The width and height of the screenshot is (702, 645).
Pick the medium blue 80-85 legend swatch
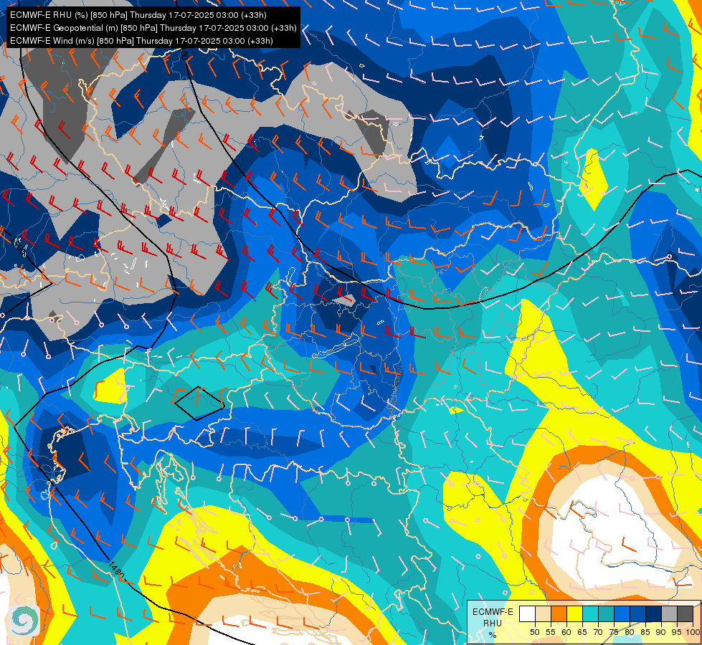[x=637, y=613]
